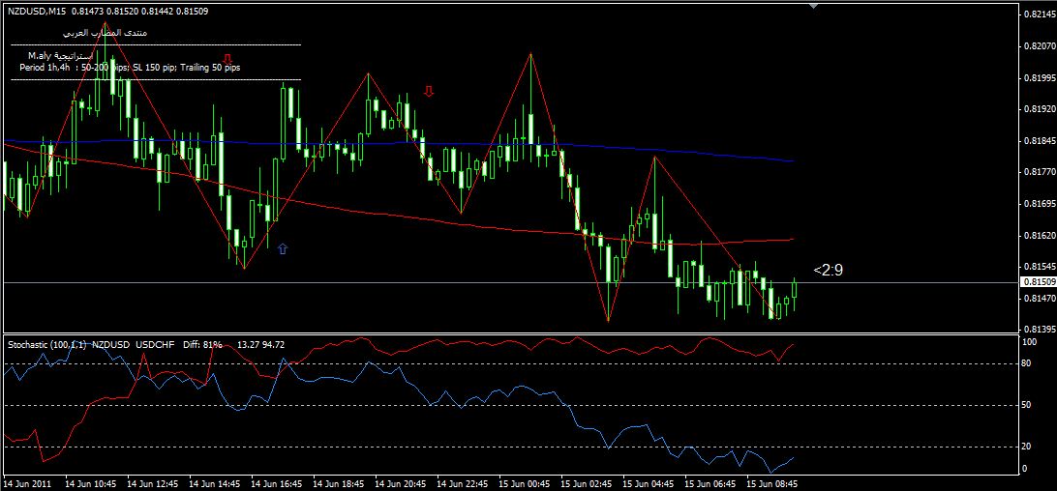Click the grey chart shift triangle at top
Screen dimensions: 1057x491
coord(814,6)
